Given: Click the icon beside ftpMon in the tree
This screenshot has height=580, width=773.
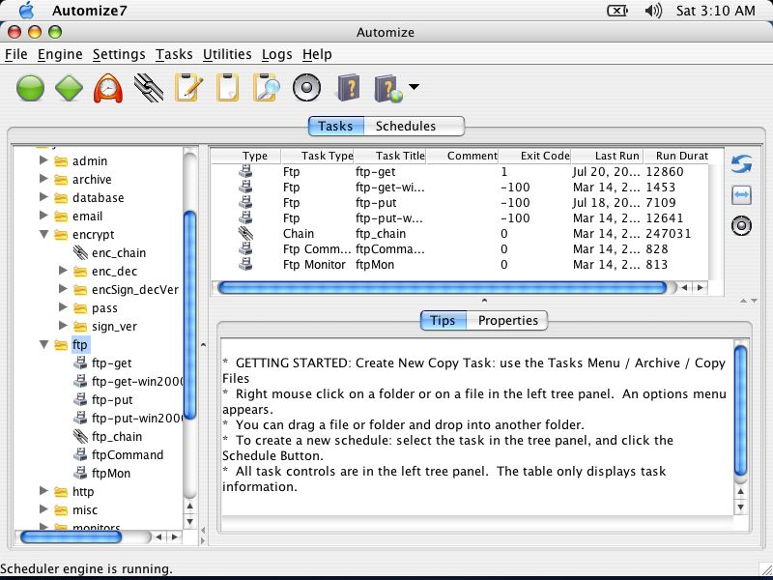Looking at the screenshot, I should click(80, 473).
